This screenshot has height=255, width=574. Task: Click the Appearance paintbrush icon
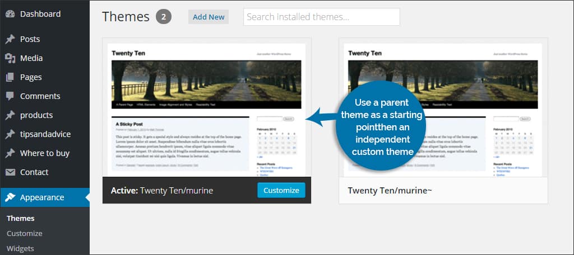10,197
